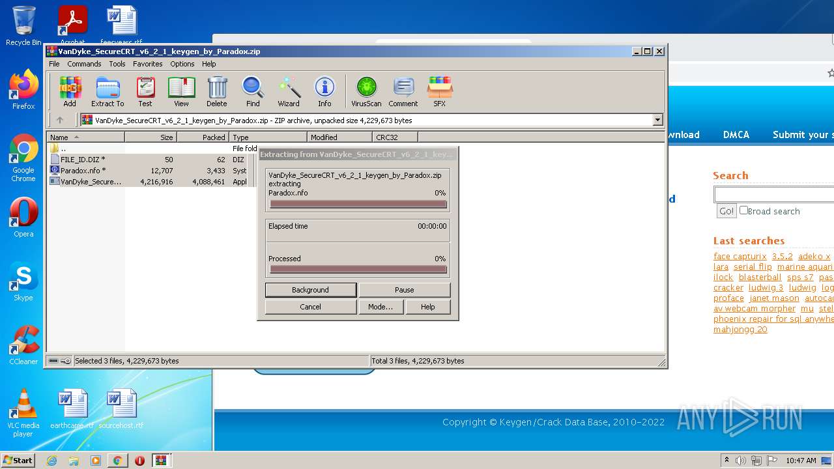Click the Delete toolbar icon

point(217,91)
